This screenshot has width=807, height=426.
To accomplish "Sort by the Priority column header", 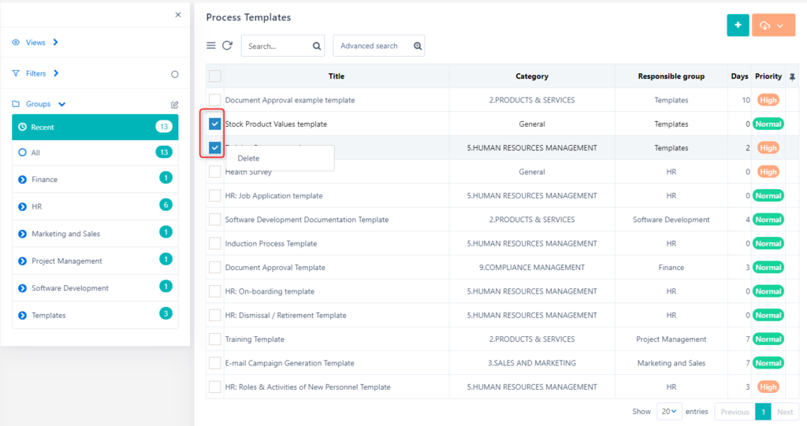I will [x=768, y=76].
